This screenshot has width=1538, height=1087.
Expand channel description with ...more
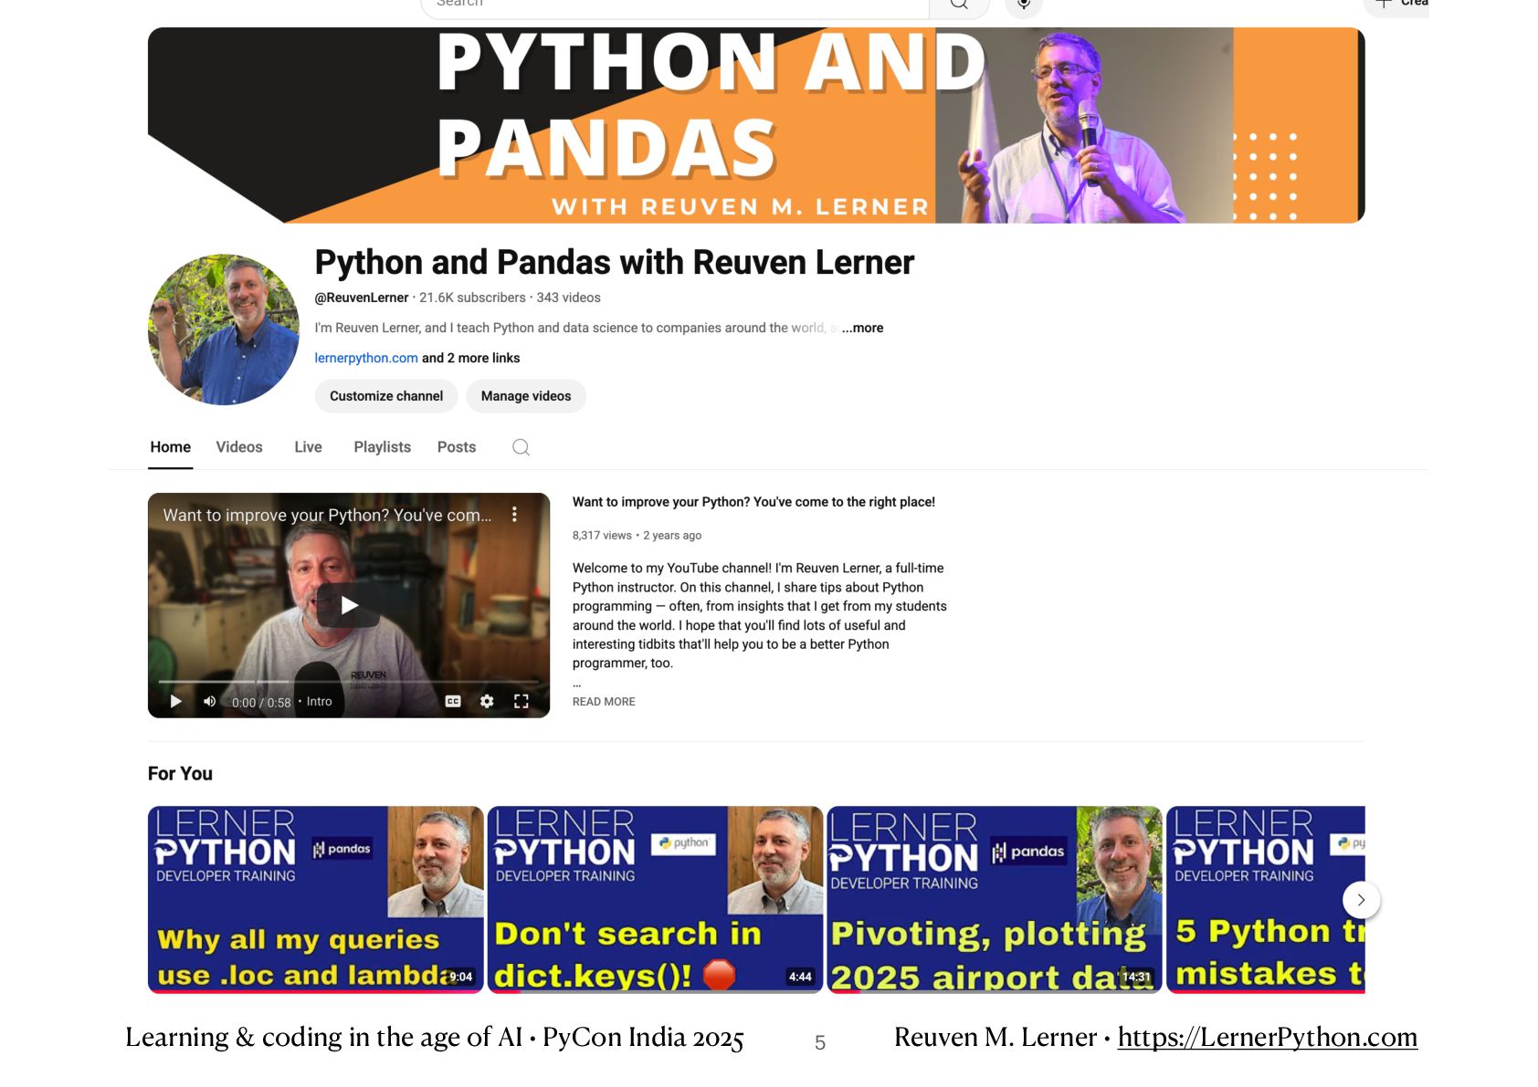click(x=862, y=328)
